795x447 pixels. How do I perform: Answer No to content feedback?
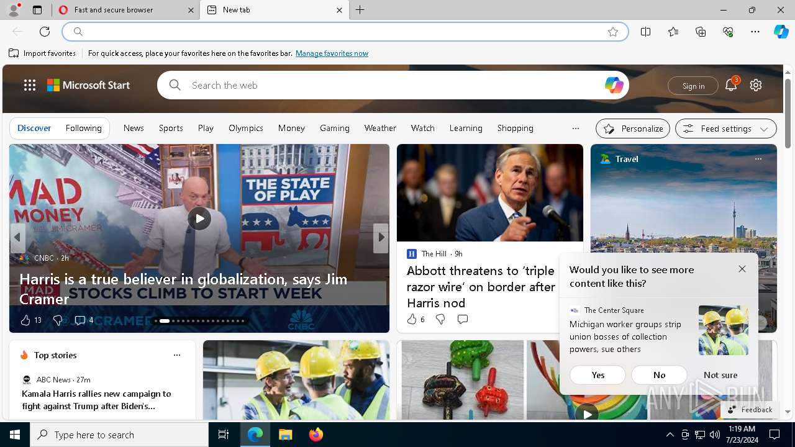coord(660,375)
